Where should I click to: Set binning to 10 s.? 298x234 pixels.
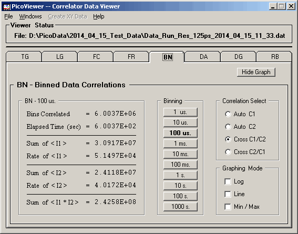tap(180, 186)
